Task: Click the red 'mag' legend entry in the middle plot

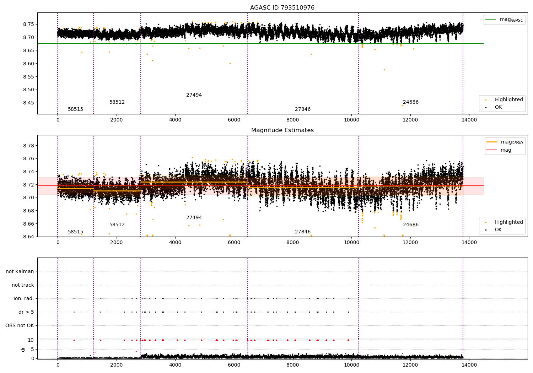Action: (499, 150)
